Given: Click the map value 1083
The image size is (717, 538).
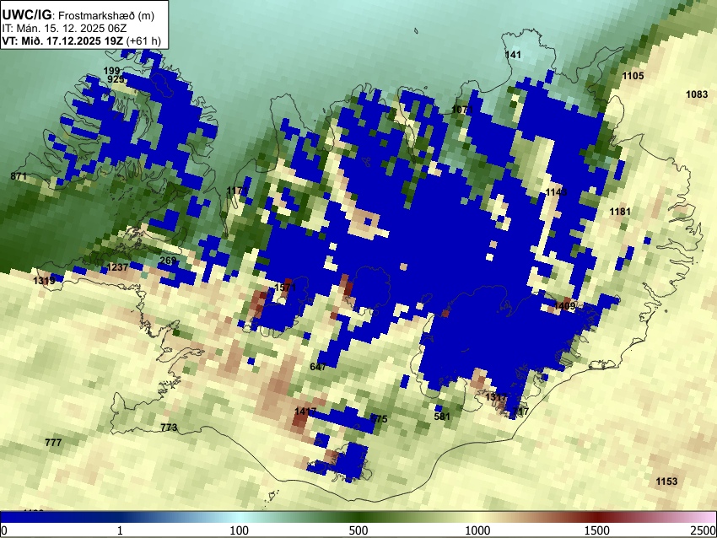Looking at the screenshot, I should [697, 94].
